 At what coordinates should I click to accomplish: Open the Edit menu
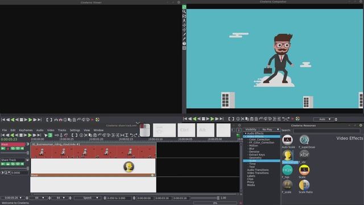(13, 130)
